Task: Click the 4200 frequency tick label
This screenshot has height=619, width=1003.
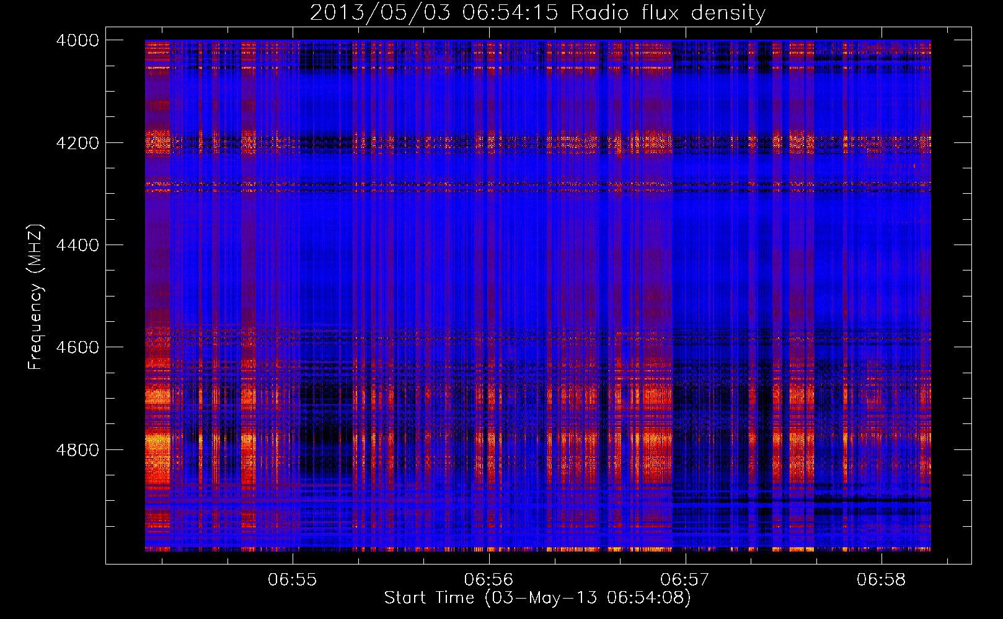Action: 77,143
